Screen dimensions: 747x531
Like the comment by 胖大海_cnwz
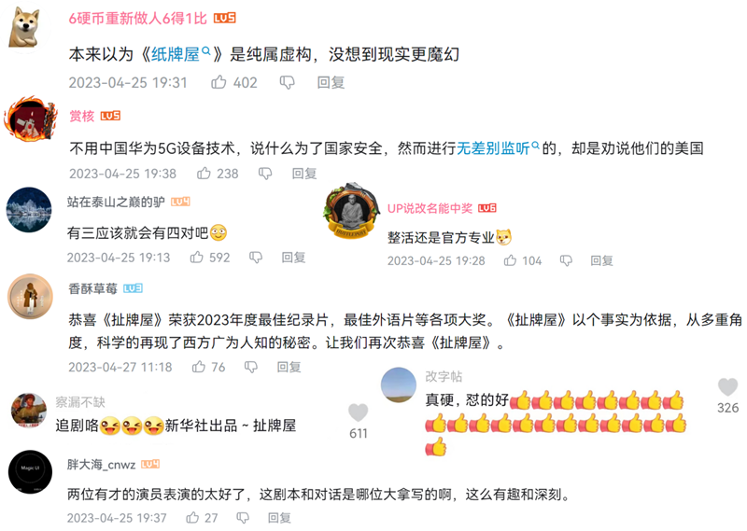click(x=192, y=518)
